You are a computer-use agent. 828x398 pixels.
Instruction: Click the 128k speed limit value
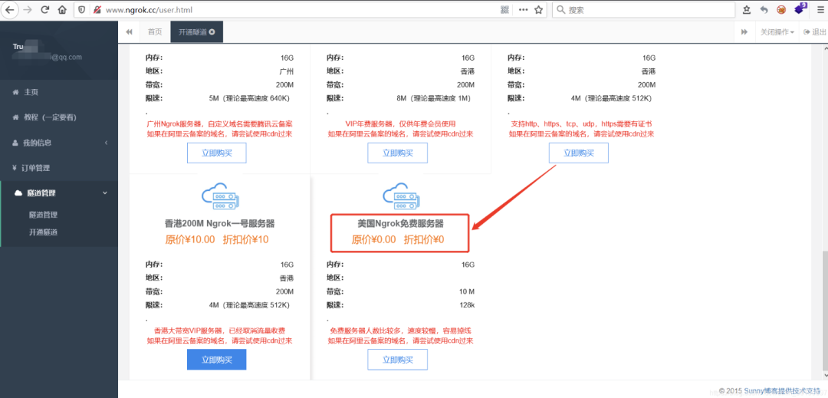(467, 305)
